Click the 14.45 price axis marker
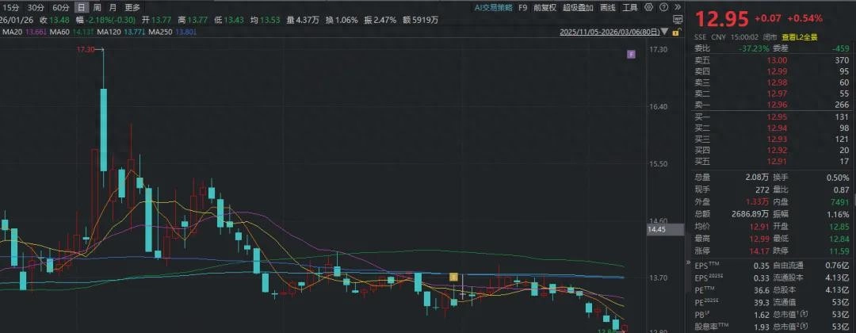The height and width of the screenshot is (333, 856). click(x=666, y=230)
